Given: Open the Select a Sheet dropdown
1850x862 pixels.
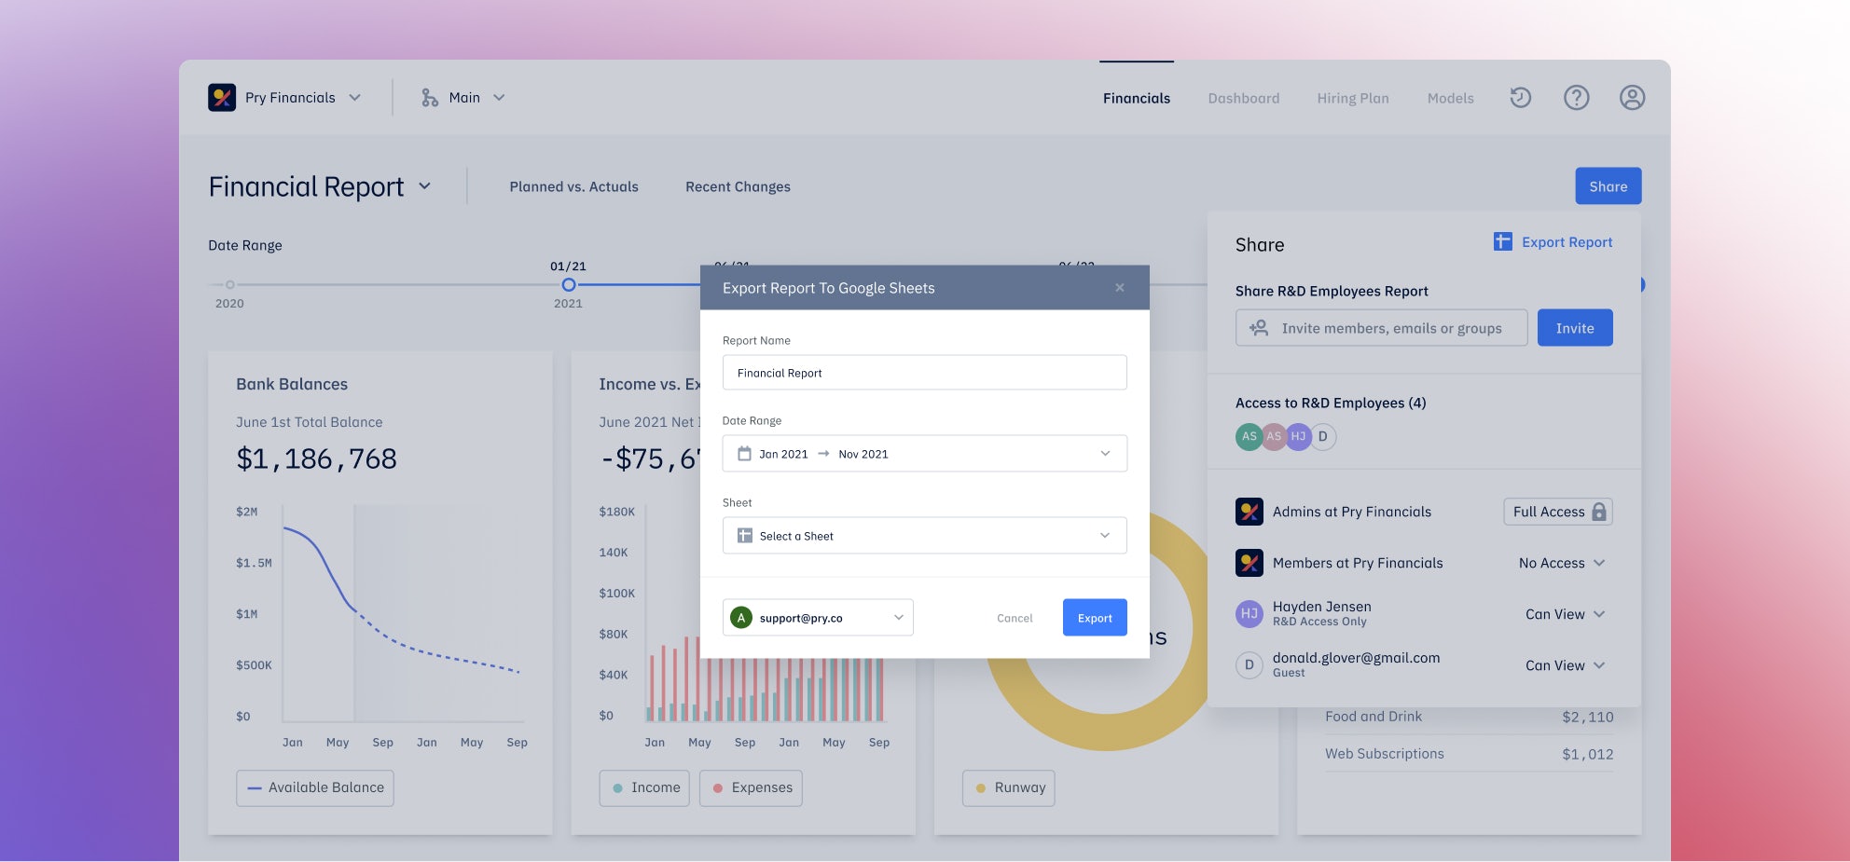Looking at the screenshot, I should point(924,536).
